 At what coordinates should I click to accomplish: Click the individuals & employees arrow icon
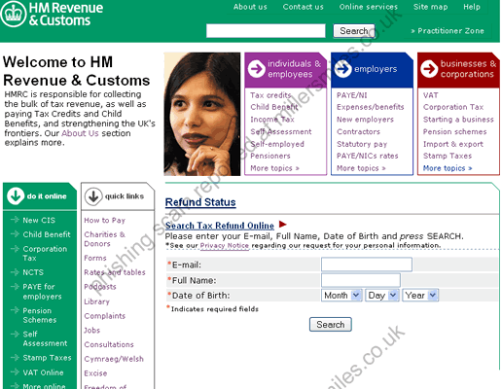[257, 68]
